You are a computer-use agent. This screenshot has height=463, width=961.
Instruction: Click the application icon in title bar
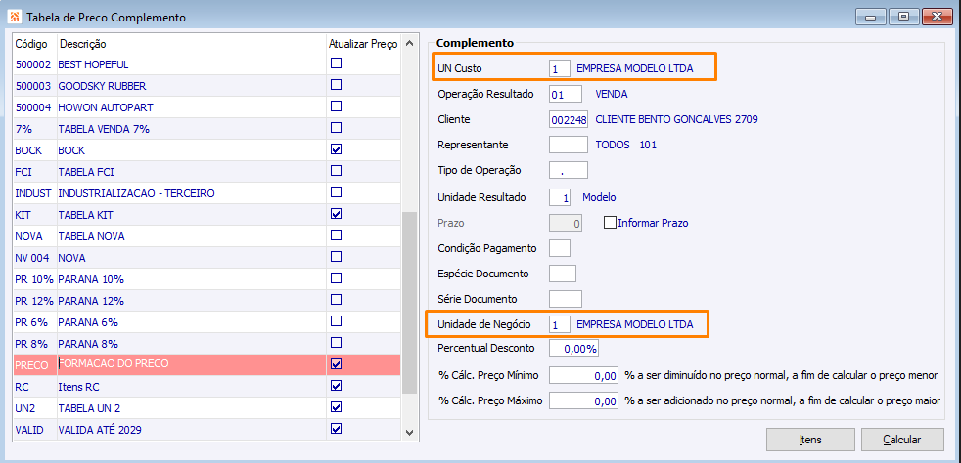pos(15,18)
